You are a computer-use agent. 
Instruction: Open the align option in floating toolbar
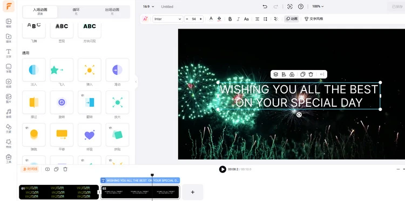pyautogui.click(x=283, y=74)
